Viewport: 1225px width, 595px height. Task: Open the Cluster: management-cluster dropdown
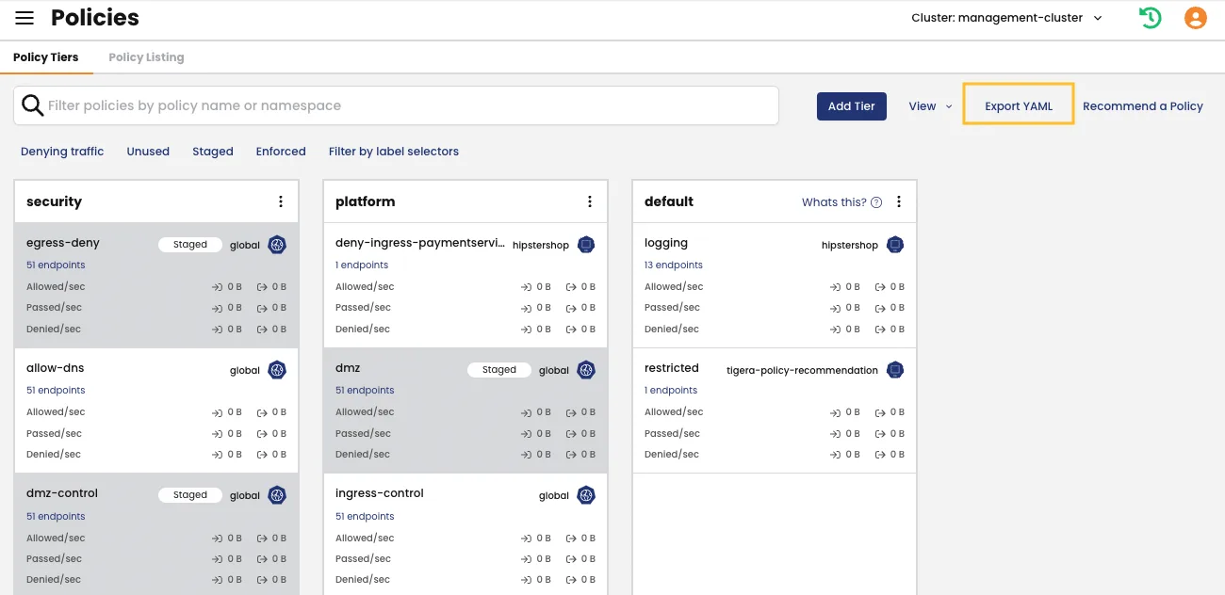coord(1004,16)
